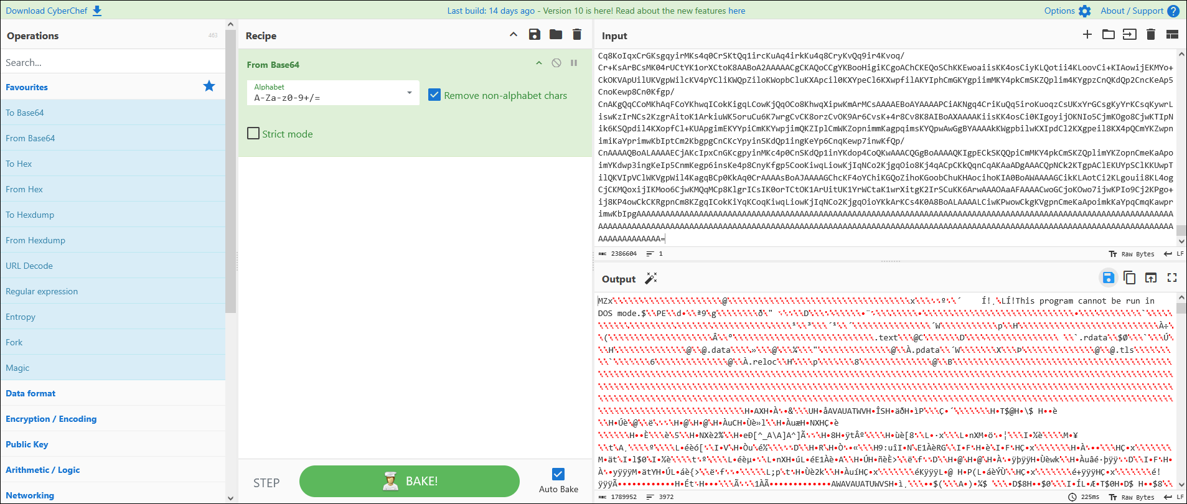Viewport: 1187px width, 504px height.
Task: Click the About / Support help icon
Action: click(x=1173, y=11)
